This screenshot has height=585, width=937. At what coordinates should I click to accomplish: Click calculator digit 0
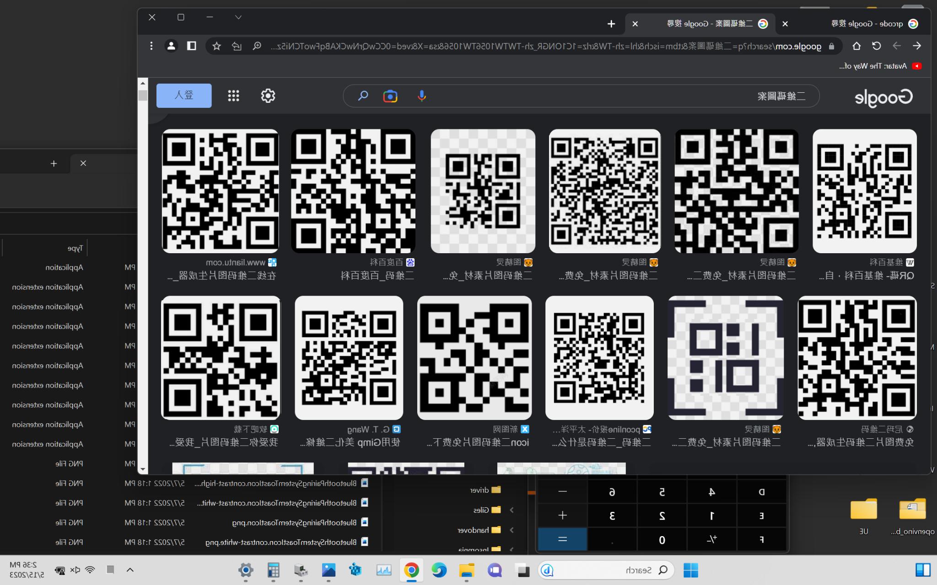[x=662, y=540]
